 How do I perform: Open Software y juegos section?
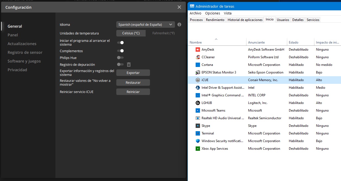[x=24, y=61]
